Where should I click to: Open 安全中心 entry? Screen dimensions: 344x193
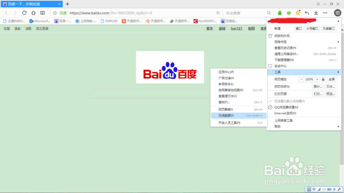(x=304, y=66)
